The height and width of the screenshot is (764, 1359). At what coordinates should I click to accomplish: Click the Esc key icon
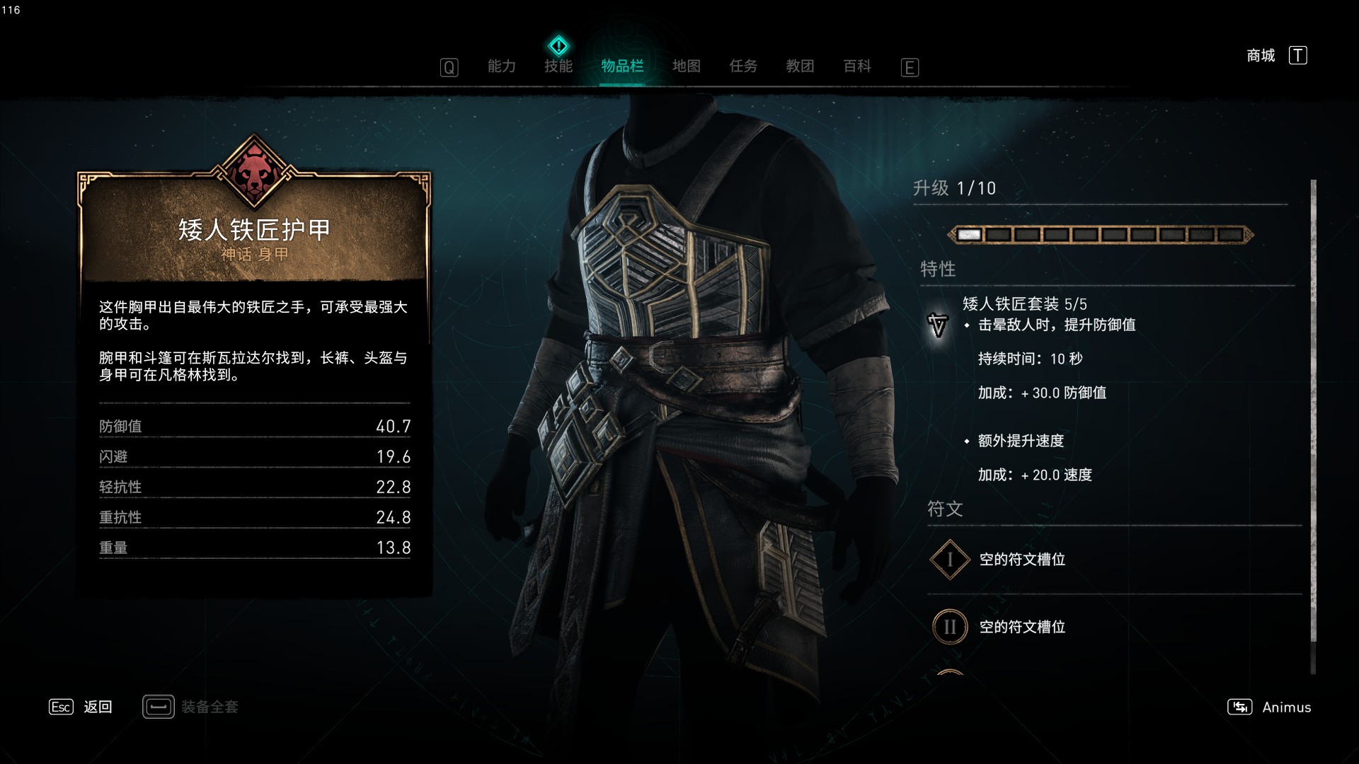[x=61, y=707]
